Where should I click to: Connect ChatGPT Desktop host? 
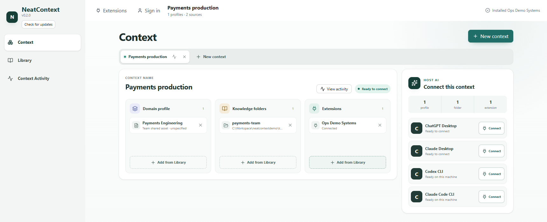point(491,128)
